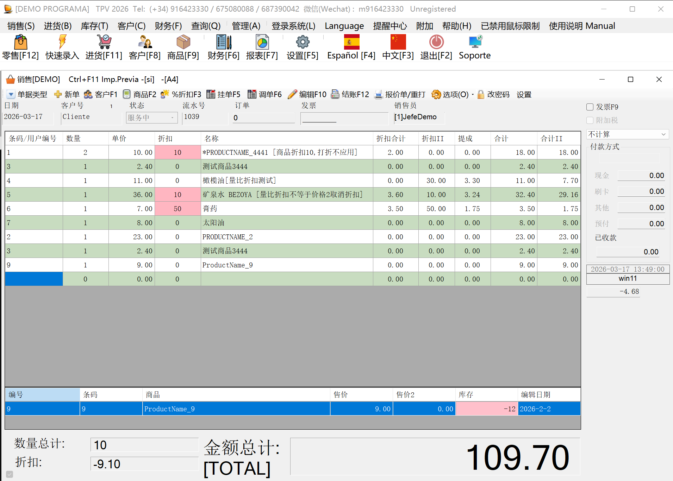Click the 现金 cash amount field

[x=641, y=175]
